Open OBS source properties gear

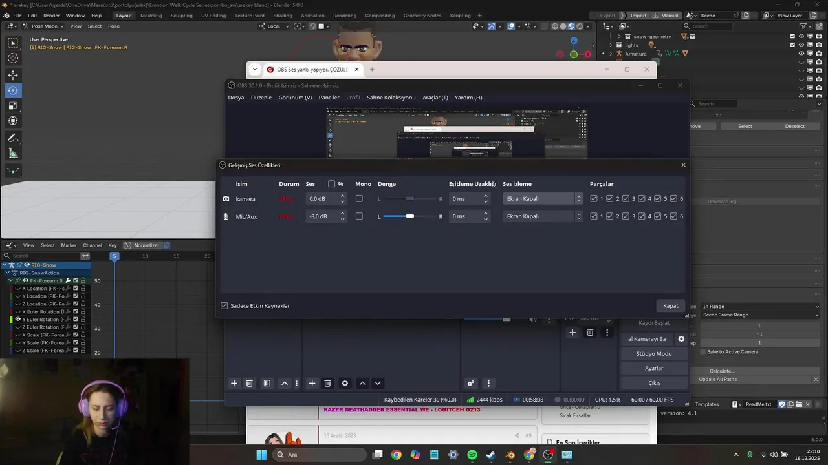(x=345, y=383)
